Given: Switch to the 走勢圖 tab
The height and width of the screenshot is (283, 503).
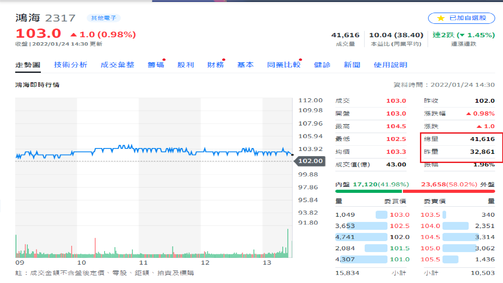Looking at the screenshot, I should [x=28, y=65].
